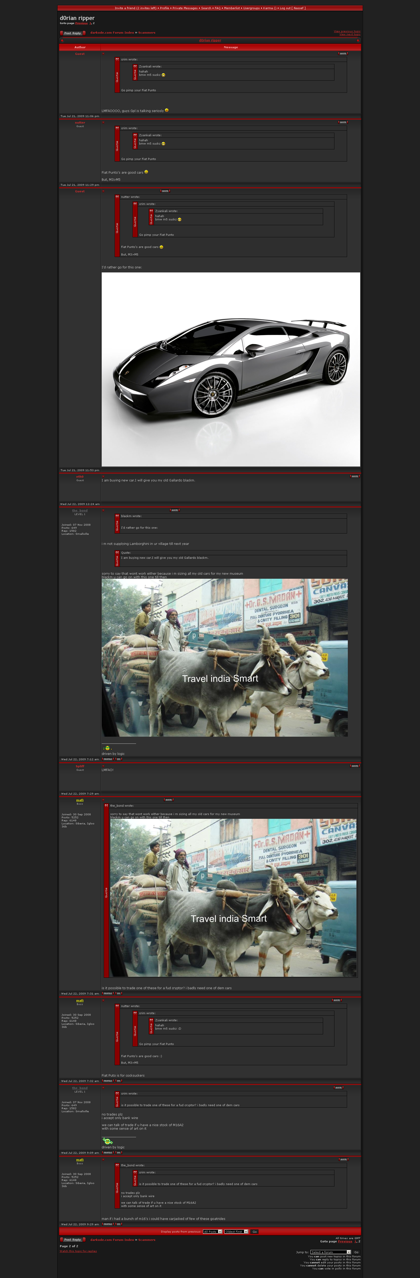Image resolution: width=420 pixels, height=1278 pixels.
Task: Click the Post Reply button at the top
Action: (x=72, y=33)
